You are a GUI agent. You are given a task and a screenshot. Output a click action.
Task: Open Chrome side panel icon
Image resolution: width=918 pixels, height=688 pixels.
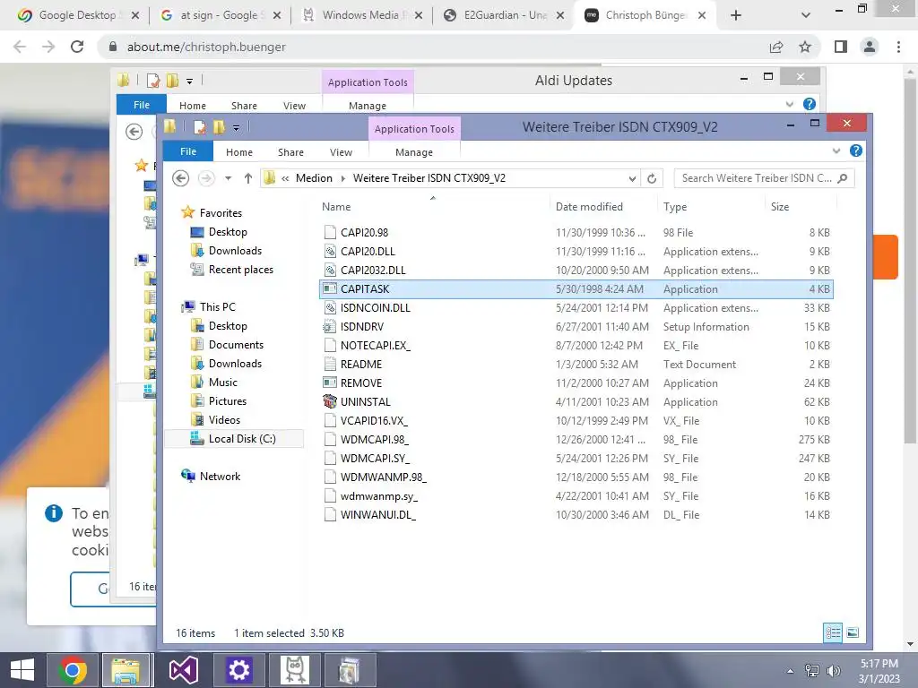pos(841,47)
